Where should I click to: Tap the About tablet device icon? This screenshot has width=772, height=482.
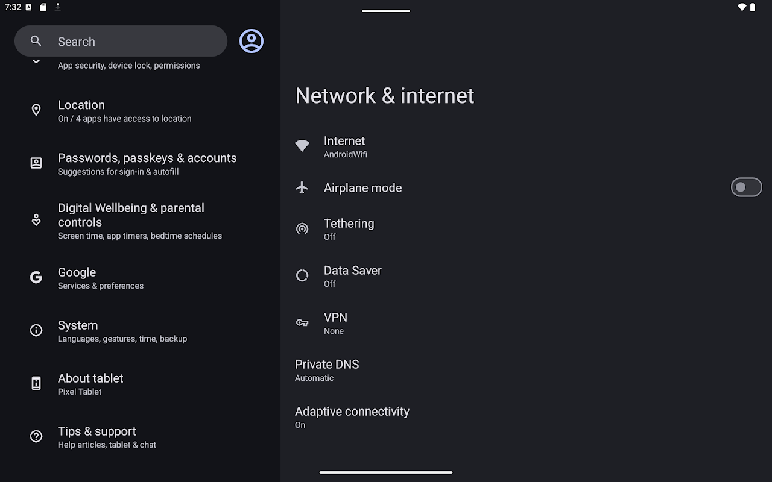[x=36, y=383]
